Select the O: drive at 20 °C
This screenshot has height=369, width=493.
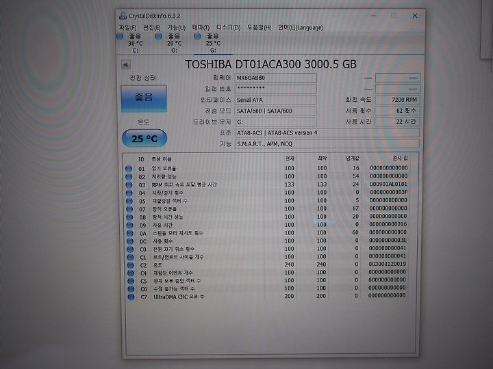(x=174, y=43)
